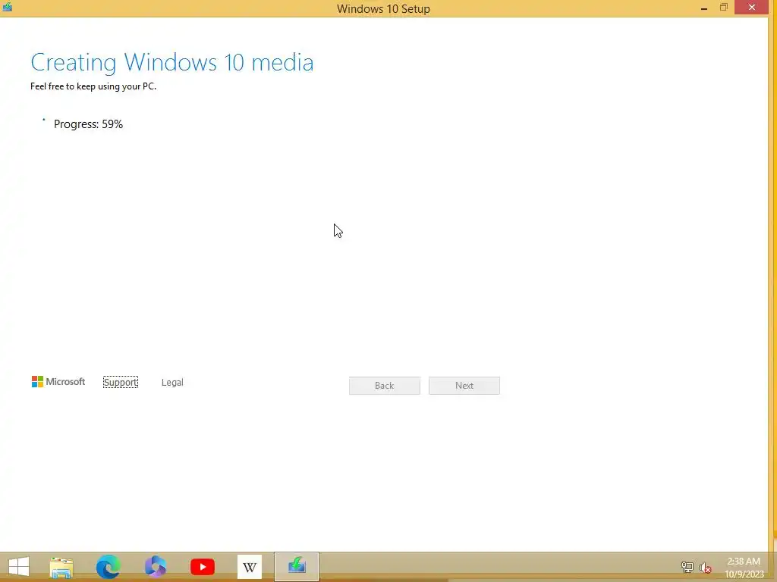Select the Windows 10 Setup taskbar icon
Screen dimensions: 777x582
point(297,567)
